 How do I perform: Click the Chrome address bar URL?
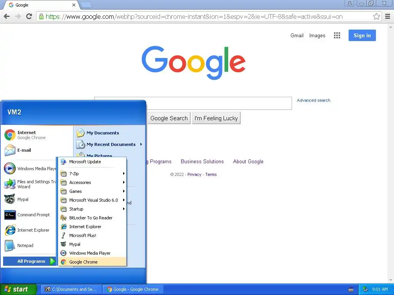(x=194, y=17)
